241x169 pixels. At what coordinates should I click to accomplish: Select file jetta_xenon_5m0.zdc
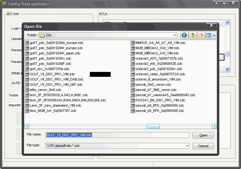(45, 90)
